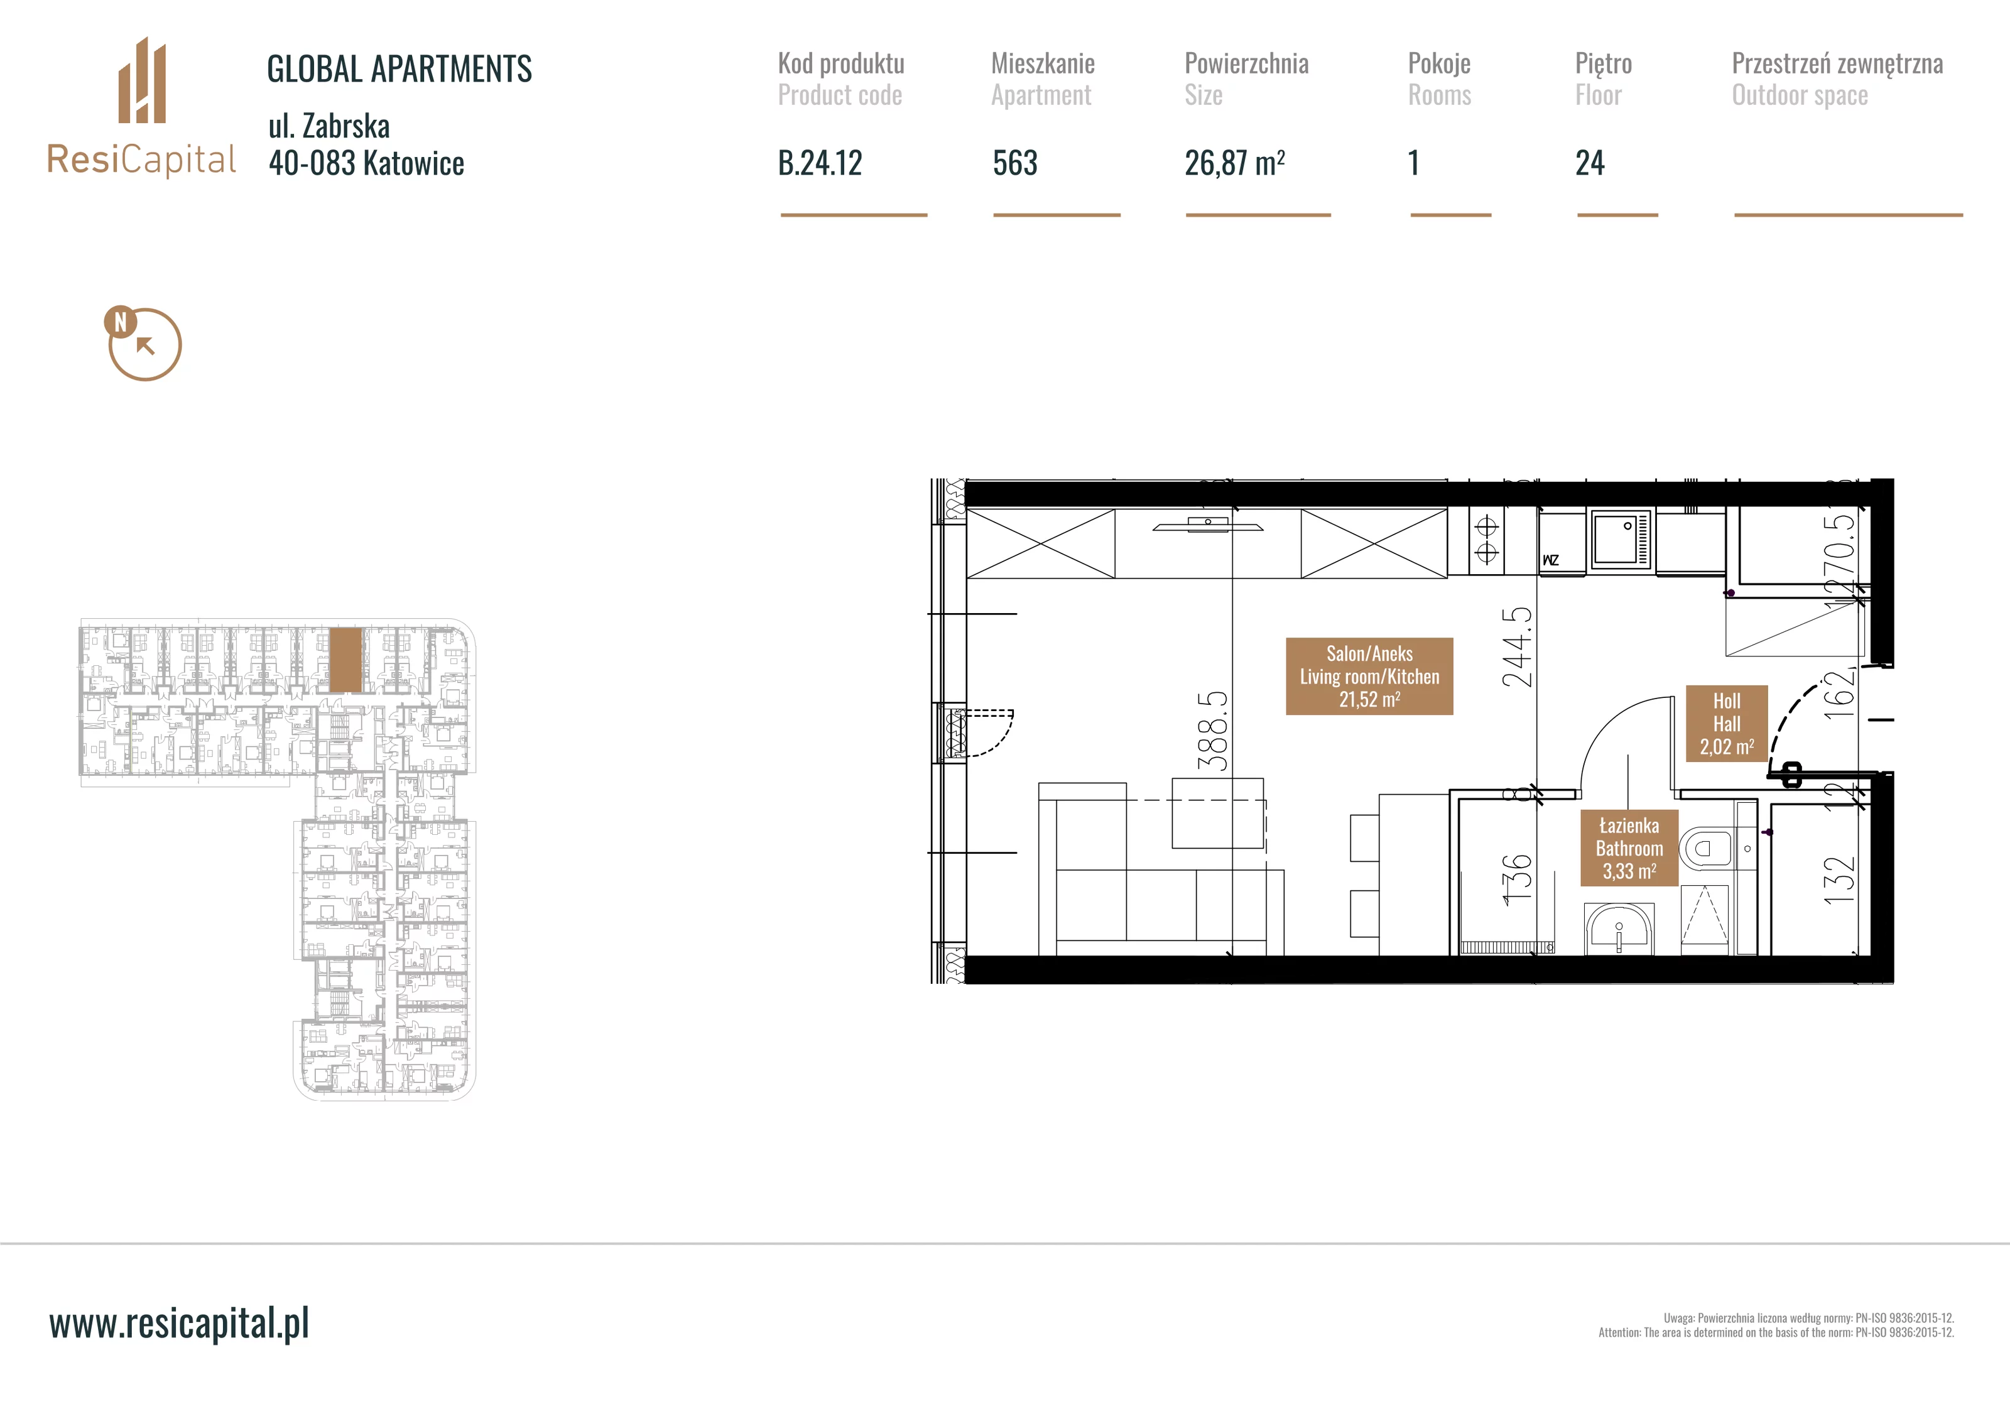Screen dimensions: 2010x1421
Task: Click the '132' dimension text
Action: click(x=1839, y=880)
